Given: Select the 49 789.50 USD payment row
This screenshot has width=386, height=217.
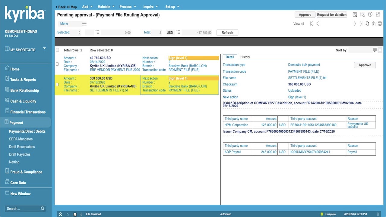Looking at the screenshot, I should (x=137, y=64).
